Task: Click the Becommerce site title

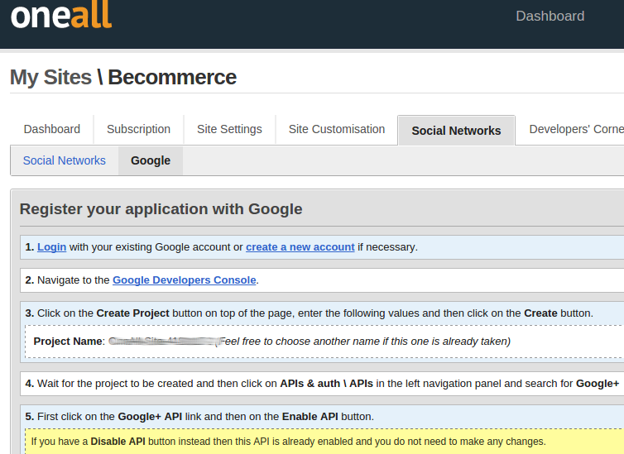Action: click(172, 78)
